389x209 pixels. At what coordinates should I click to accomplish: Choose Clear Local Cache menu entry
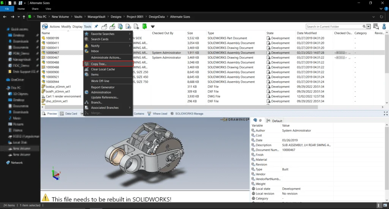tap(108, 69)
